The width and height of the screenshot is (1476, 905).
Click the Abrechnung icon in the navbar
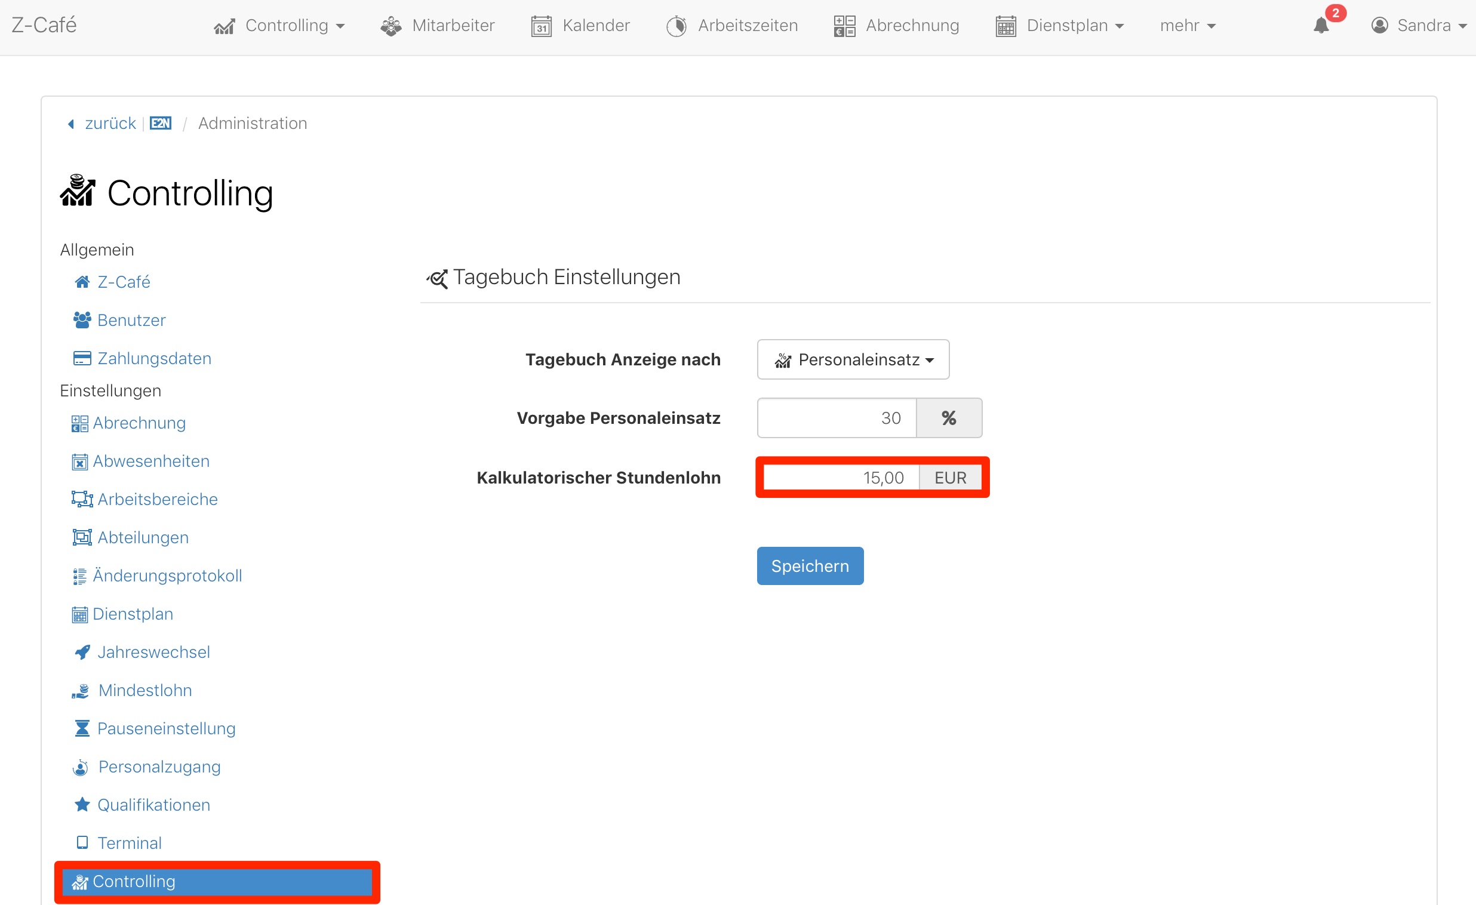coord(845,26)
